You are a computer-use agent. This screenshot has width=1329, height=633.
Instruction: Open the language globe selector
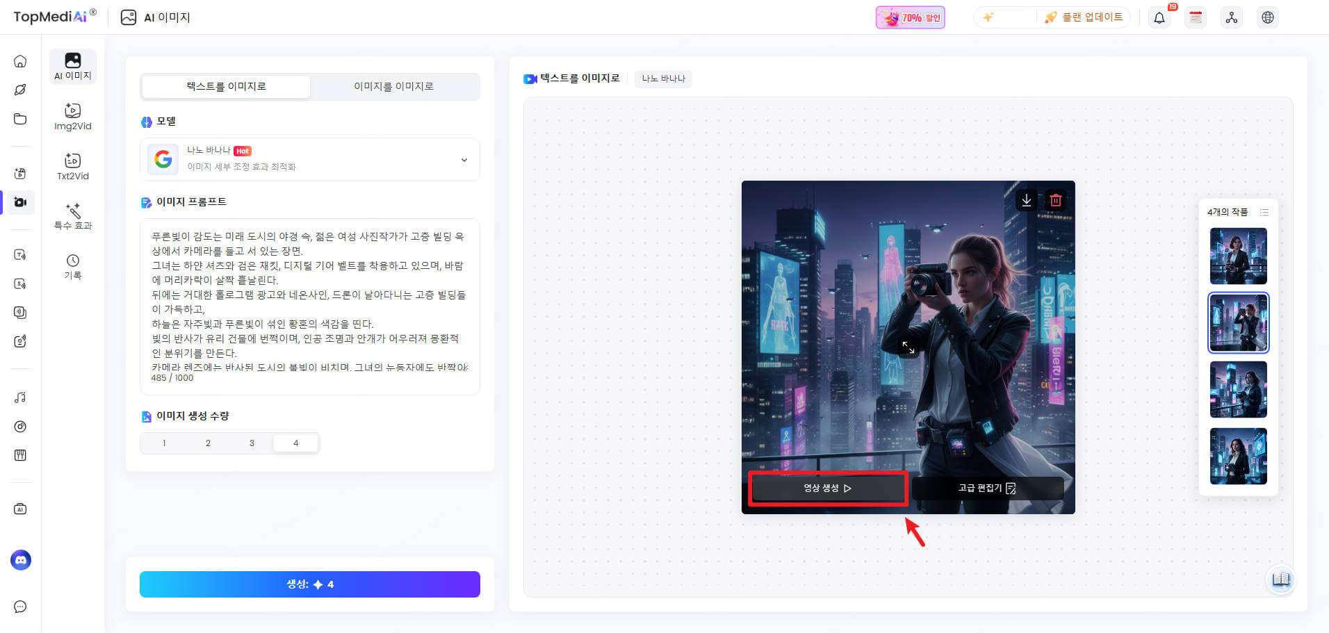pyautogui.click(x=1267, y=17)
